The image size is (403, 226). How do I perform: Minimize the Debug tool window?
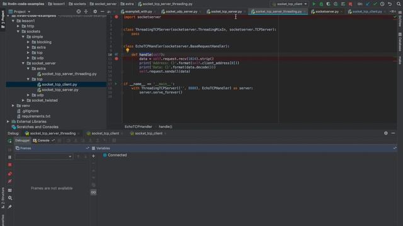[393, 133]
